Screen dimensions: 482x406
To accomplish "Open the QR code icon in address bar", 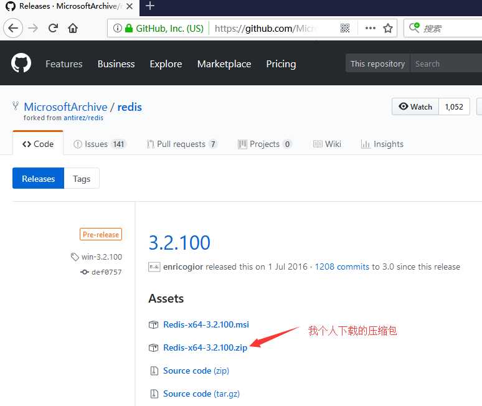I will coord(345,28).
